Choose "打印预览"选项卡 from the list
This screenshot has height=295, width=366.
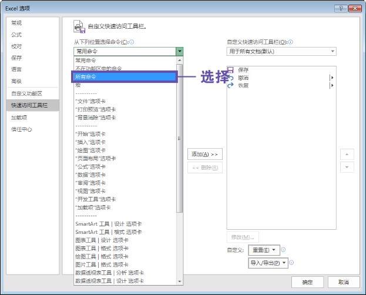point(125,109)
